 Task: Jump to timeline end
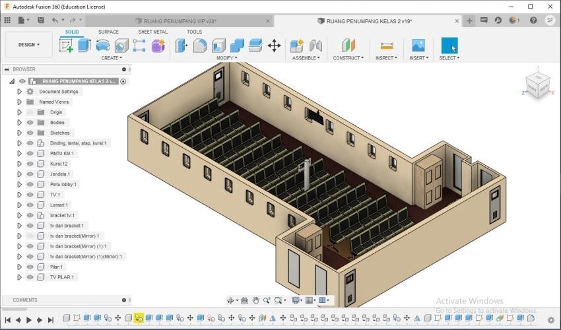(x=50, y=320)
